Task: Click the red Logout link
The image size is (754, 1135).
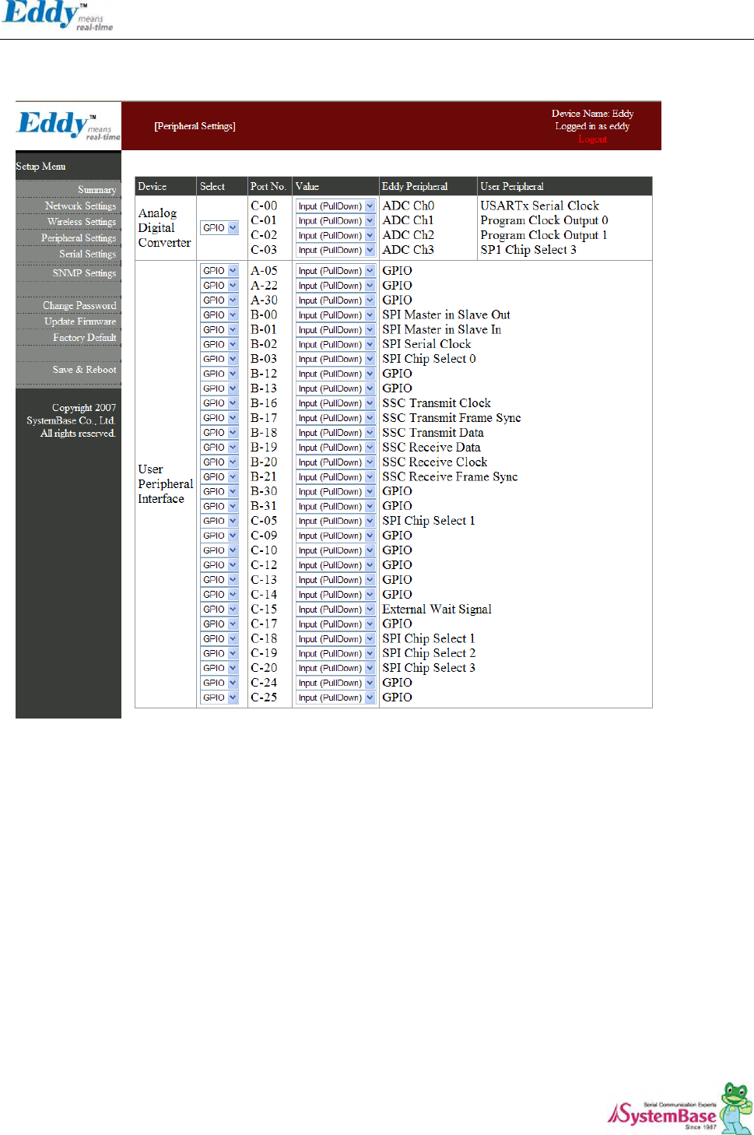Action: 592,139
